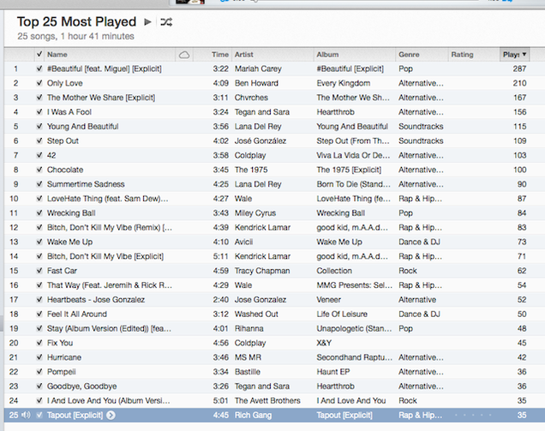Shuffle the Top 25 Most Played playlist
Screen dimensions: 545x431
(166, 22)
